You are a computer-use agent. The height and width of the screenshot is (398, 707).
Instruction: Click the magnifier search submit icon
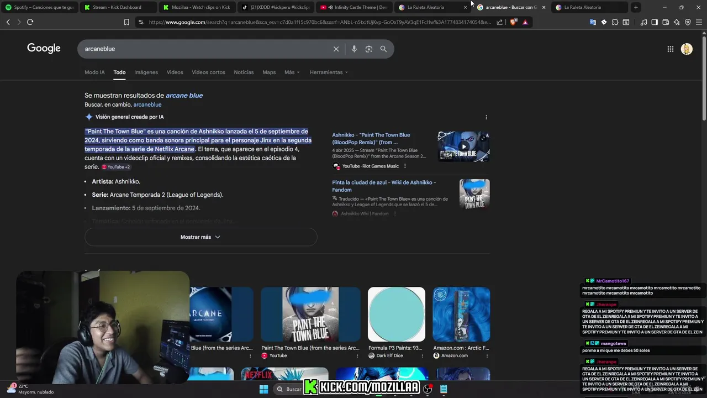click(x=383, y=49)
